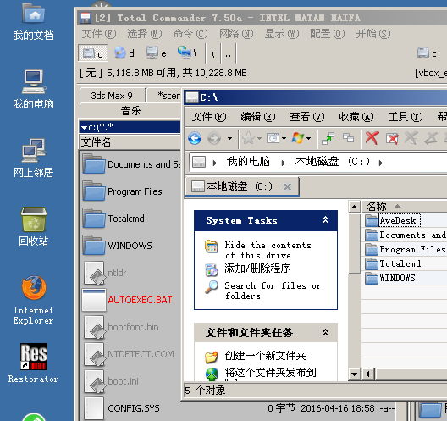Click the green-arrow move-to toolbar icon

tap(328, 139)
